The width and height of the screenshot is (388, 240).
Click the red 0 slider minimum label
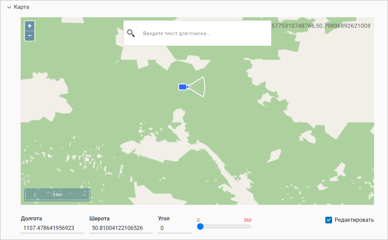click(x=198, y=220)
